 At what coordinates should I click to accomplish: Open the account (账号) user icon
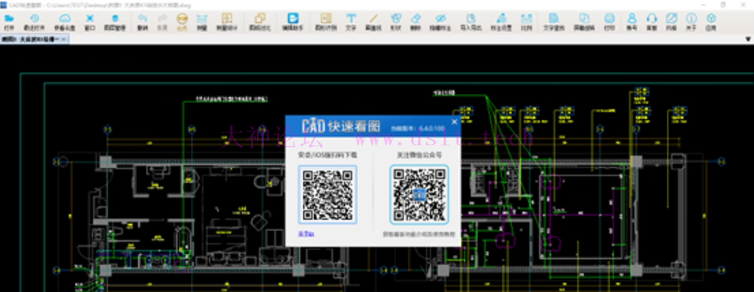coord(632,22)
